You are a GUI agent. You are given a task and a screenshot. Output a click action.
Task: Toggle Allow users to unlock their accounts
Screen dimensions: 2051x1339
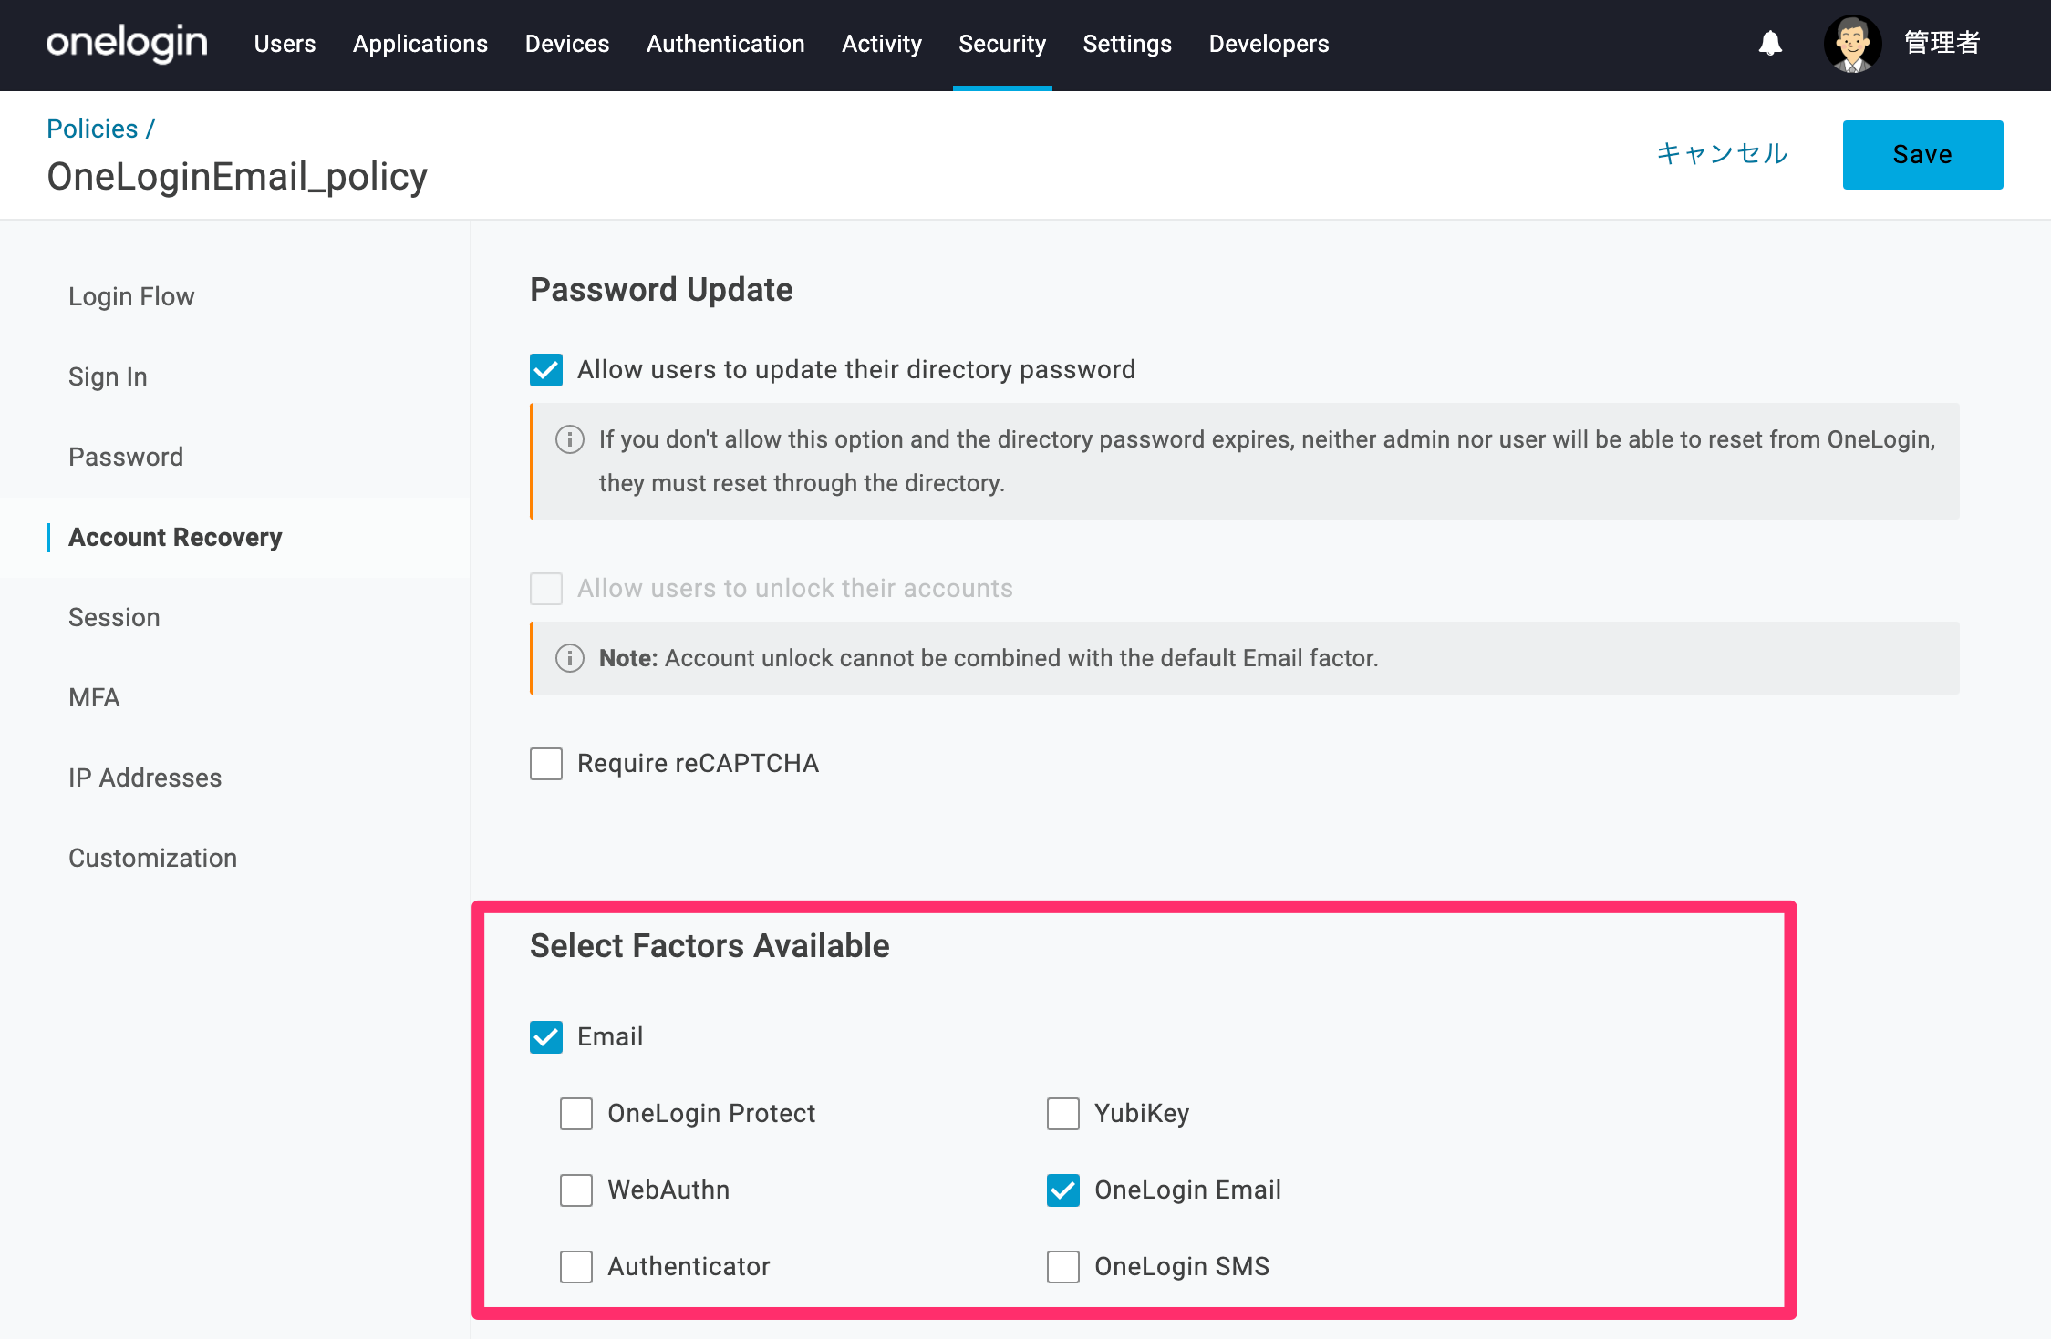click(x=546, y=589)
